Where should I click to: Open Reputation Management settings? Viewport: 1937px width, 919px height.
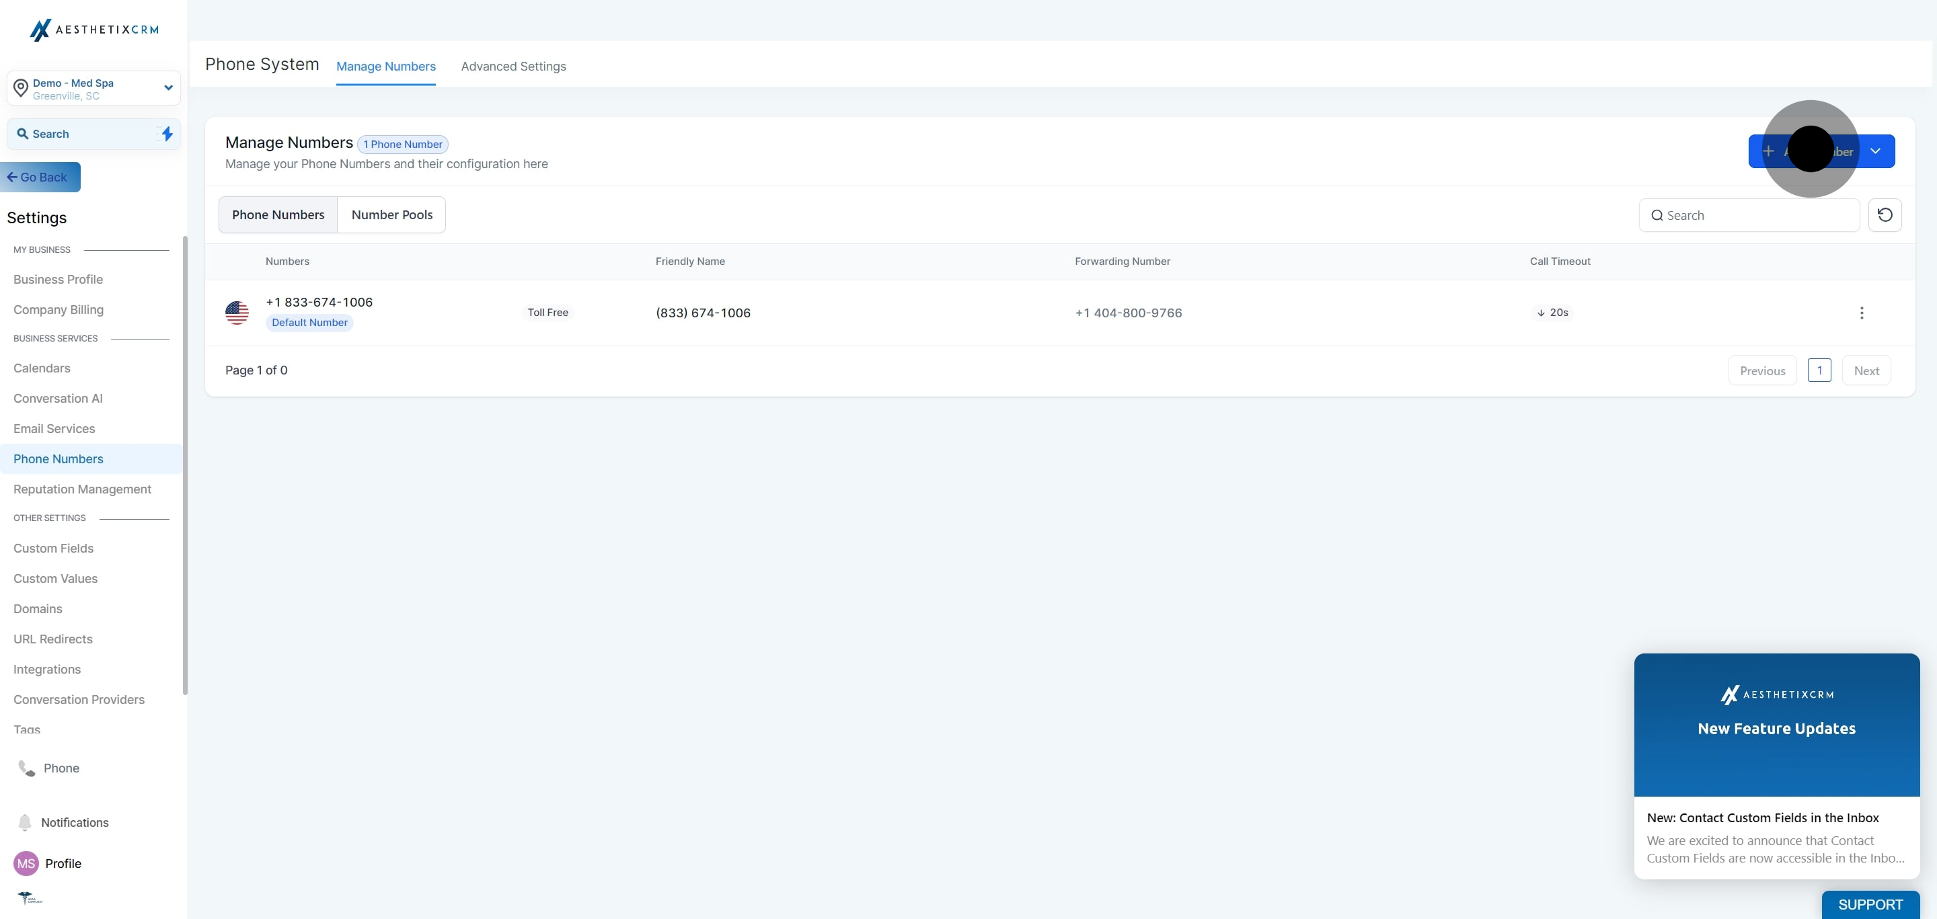point(82,489)
